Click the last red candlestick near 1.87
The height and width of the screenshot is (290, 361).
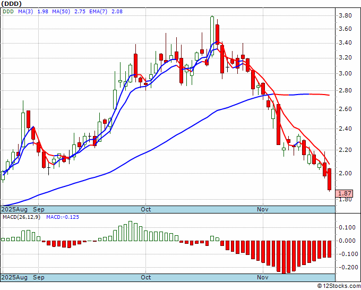[330, 179]
